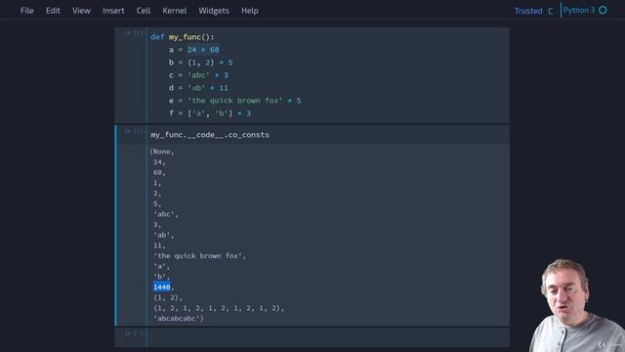Click the line "c = 'abc' * 3"
This screenshot has height=352, width=625.
198,75
